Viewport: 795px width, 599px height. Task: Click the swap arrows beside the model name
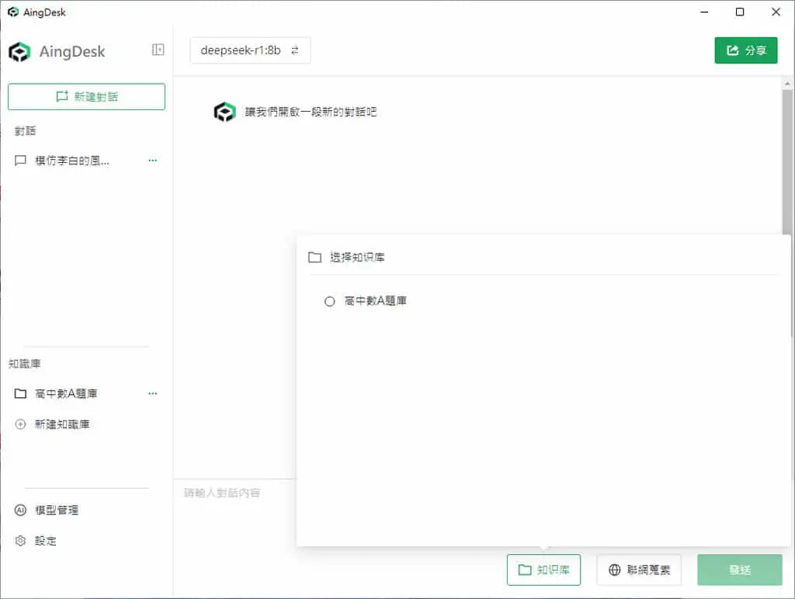pos(294,50)
